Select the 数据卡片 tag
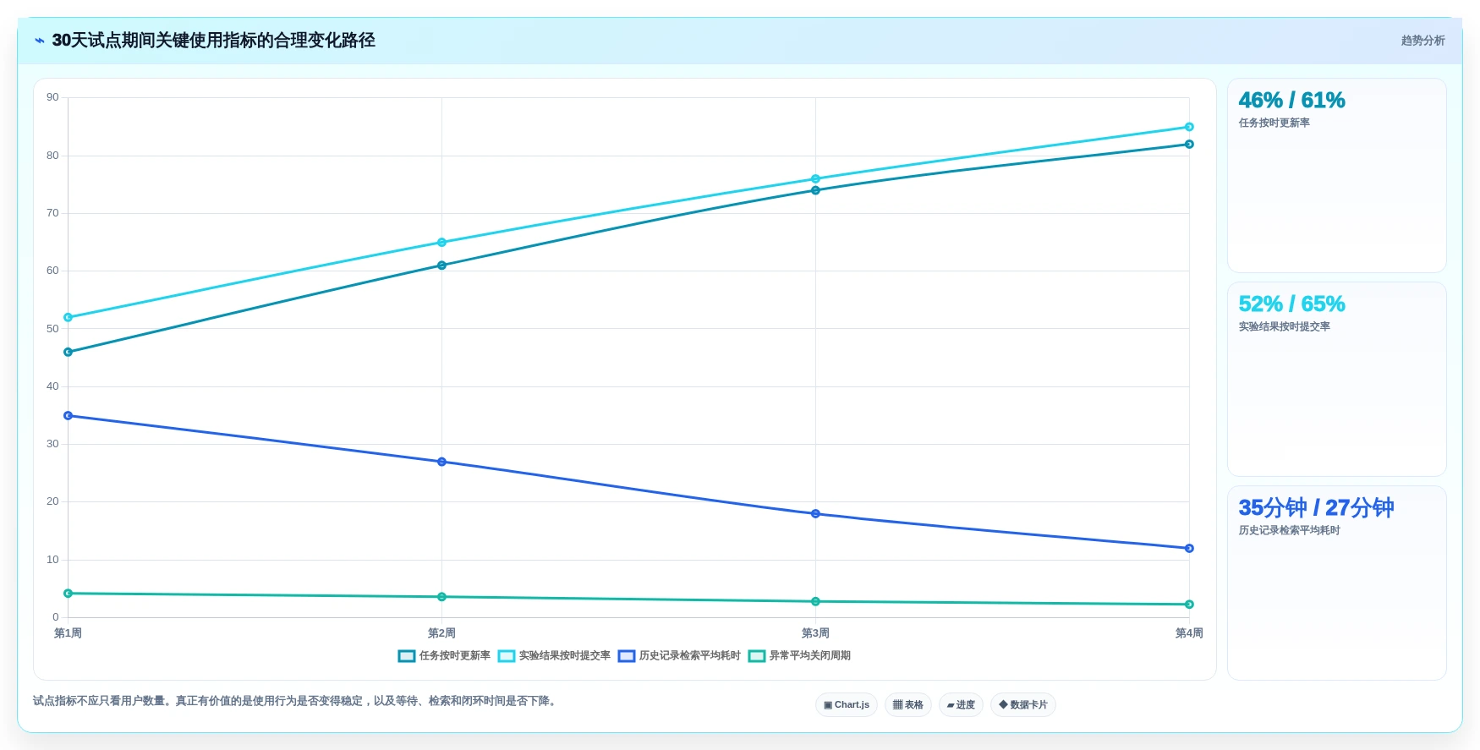1480x750 pixels. [1023, 705]
